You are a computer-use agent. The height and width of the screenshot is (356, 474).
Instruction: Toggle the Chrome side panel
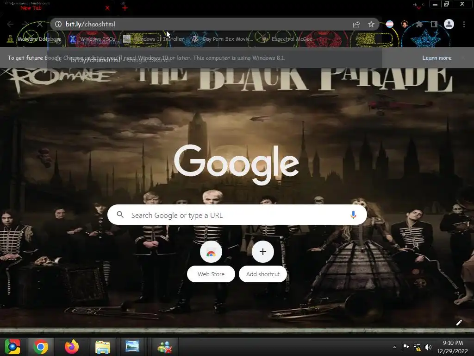434,24
